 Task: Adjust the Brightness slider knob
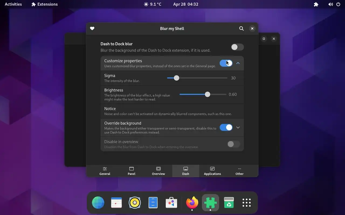(207, 94)
